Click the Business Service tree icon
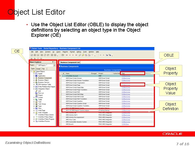Viewport: 195px width, 146px height. pos(36,82)
